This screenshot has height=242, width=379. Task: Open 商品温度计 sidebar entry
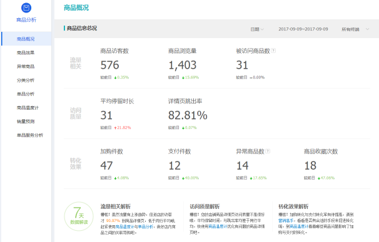coord(28,107)
